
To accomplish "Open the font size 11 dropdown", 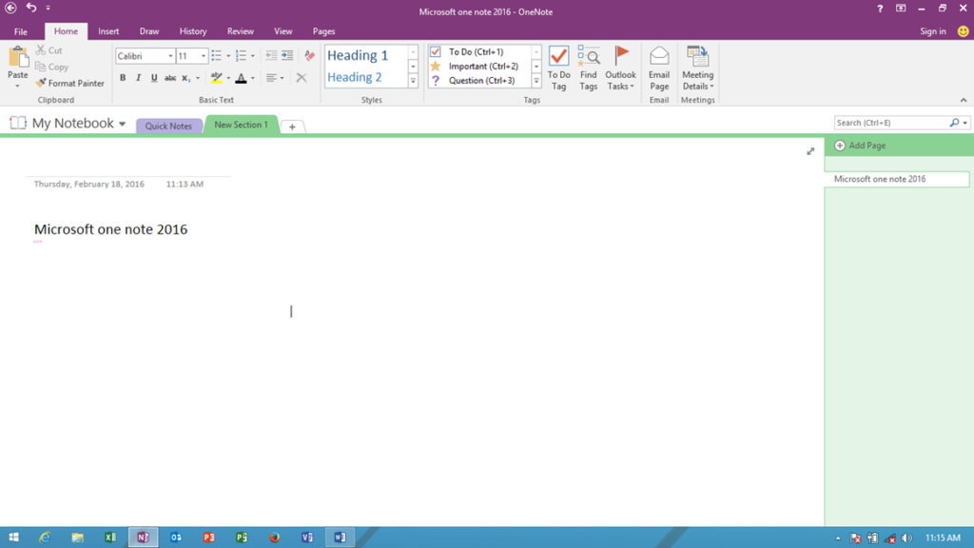I will pyautogui.click(x=204, y=56).
